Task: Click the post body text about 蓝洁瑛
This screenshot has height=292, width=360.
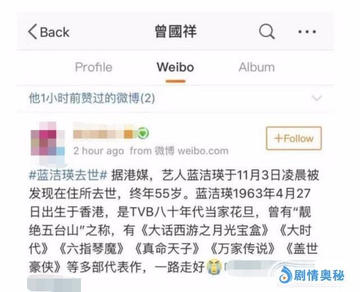Action: coord(174,221)
